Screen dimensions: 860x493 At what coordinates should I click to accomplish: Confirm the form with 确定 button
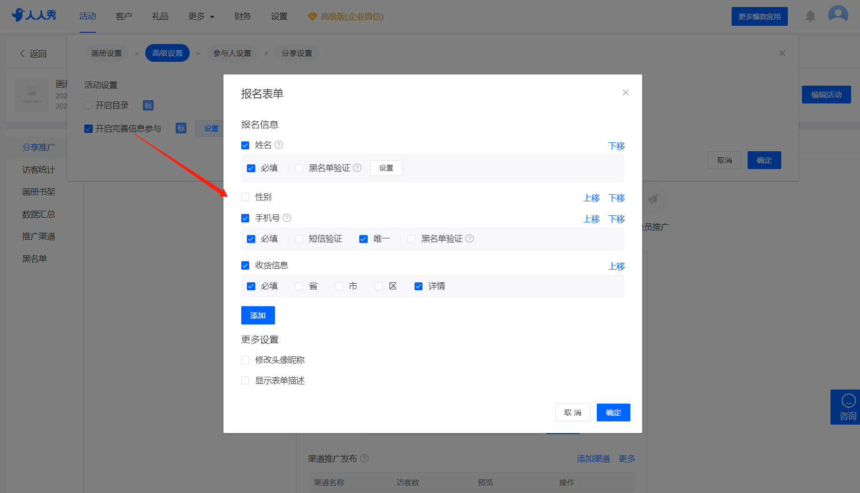click(613, 412)
